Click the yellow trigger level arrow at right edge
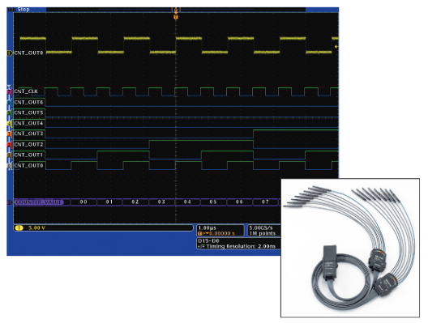 (x=336, y=47)
